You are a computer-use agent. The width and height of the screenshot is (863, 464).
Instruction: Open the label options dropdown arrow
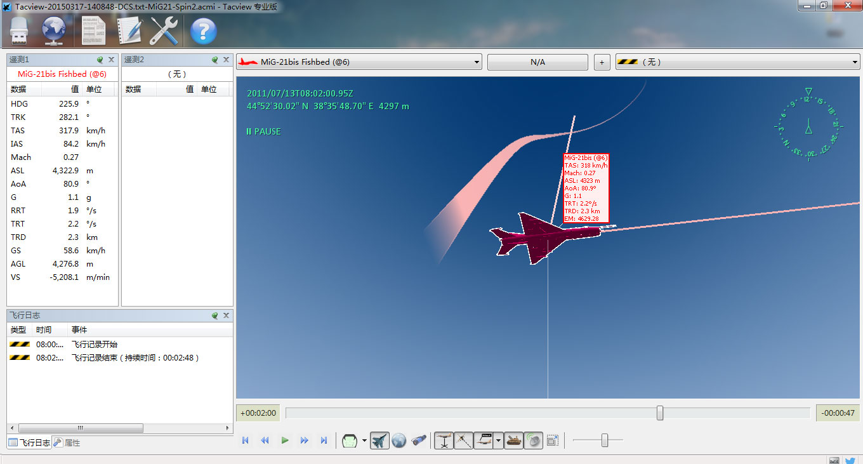tap(499, 440)
